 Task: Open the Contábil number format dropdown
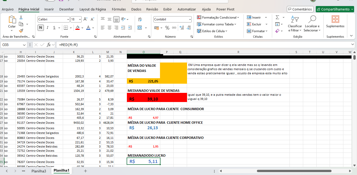pyautogui.click(x=190, y=19)
